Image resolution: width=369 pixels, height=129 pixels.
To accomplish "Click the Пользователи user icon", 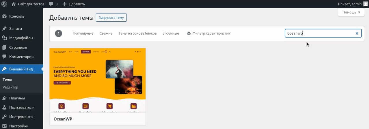I will pos(4,107).
